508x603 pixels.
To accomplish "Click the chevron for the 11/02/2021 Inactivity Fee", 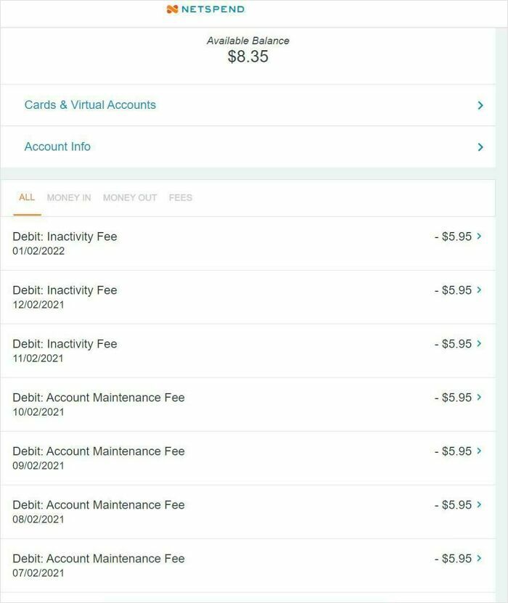I will pyautogui.click(x=479, y=343).
